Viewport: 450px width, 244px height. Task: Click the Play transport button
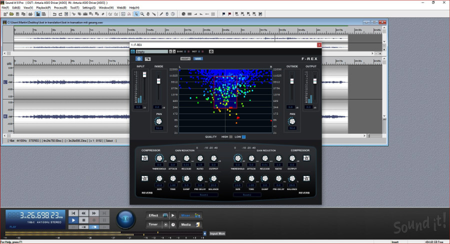73,220
